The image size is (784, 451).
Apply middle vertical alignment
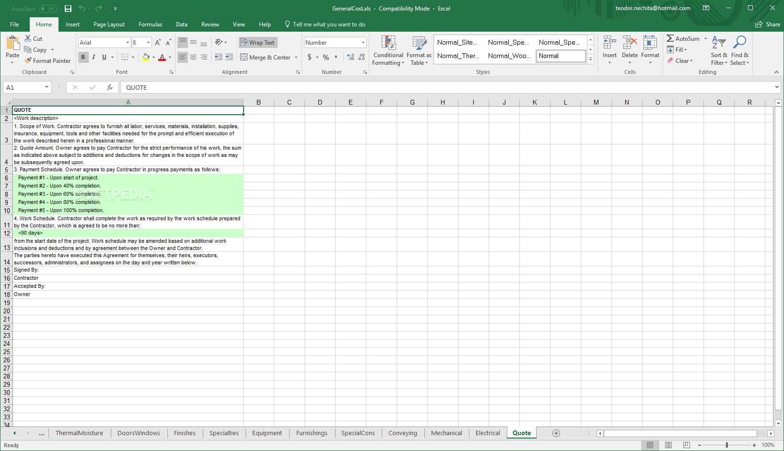193,42
